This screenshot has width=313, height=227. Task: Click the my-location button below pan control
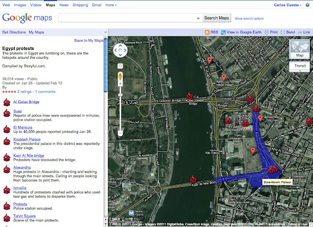(120, 66)
